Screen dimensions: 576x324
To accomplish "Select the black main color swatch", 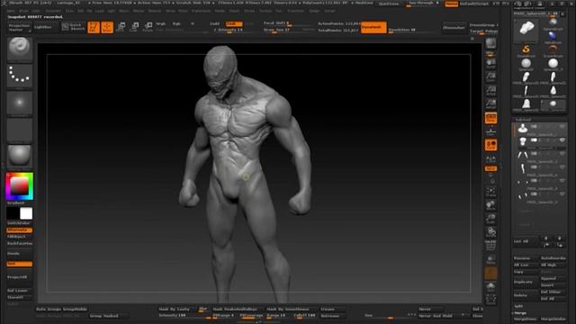I will [13, 213].
